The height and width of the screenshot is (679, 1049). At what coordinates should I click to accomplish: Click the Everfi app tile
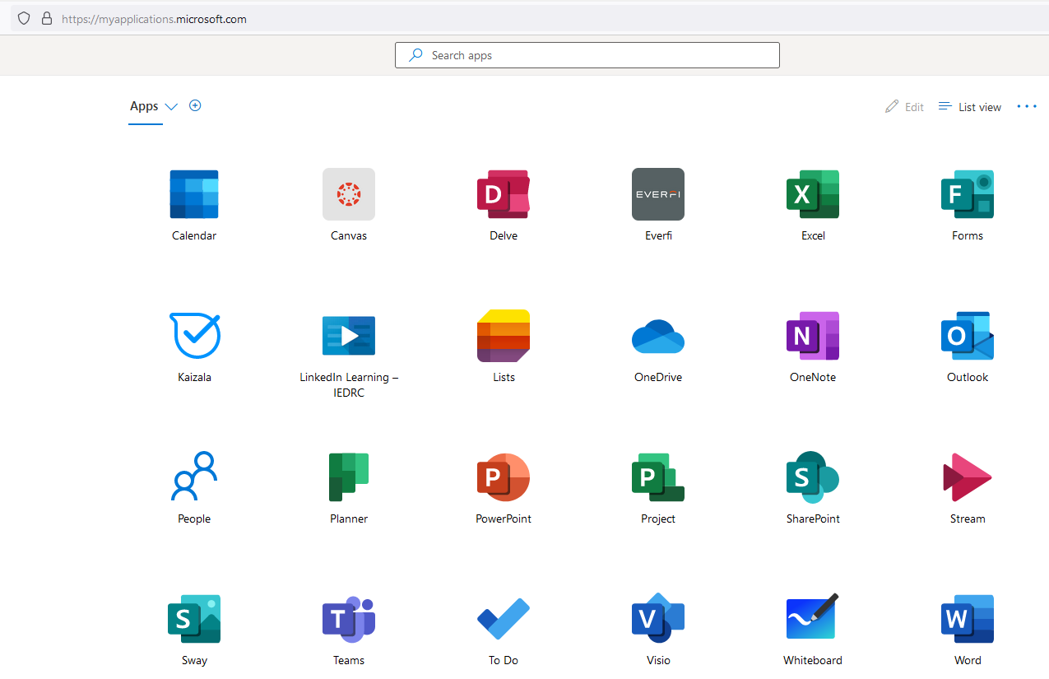tap(658, 194)
